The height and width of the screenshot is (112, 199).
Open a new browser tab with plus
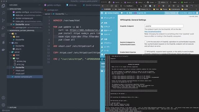(x=193, y=2)
